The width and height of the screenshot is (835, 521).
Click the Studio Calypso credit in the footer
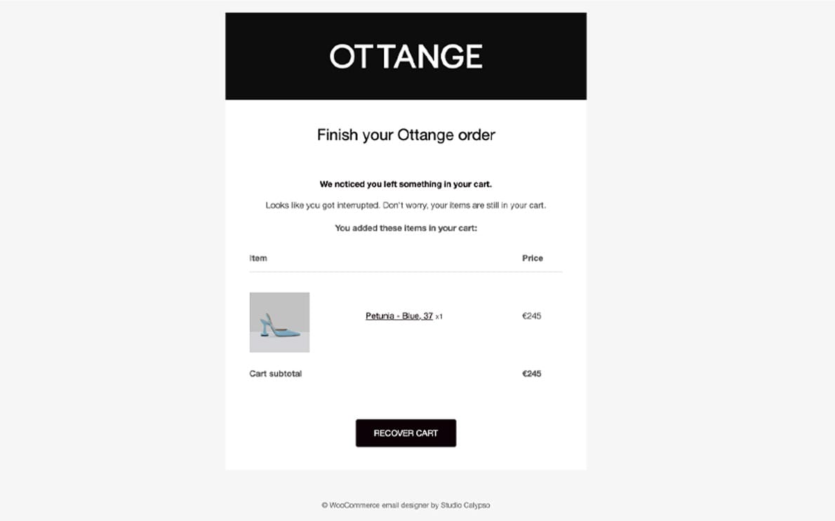[x=465, y=505]
